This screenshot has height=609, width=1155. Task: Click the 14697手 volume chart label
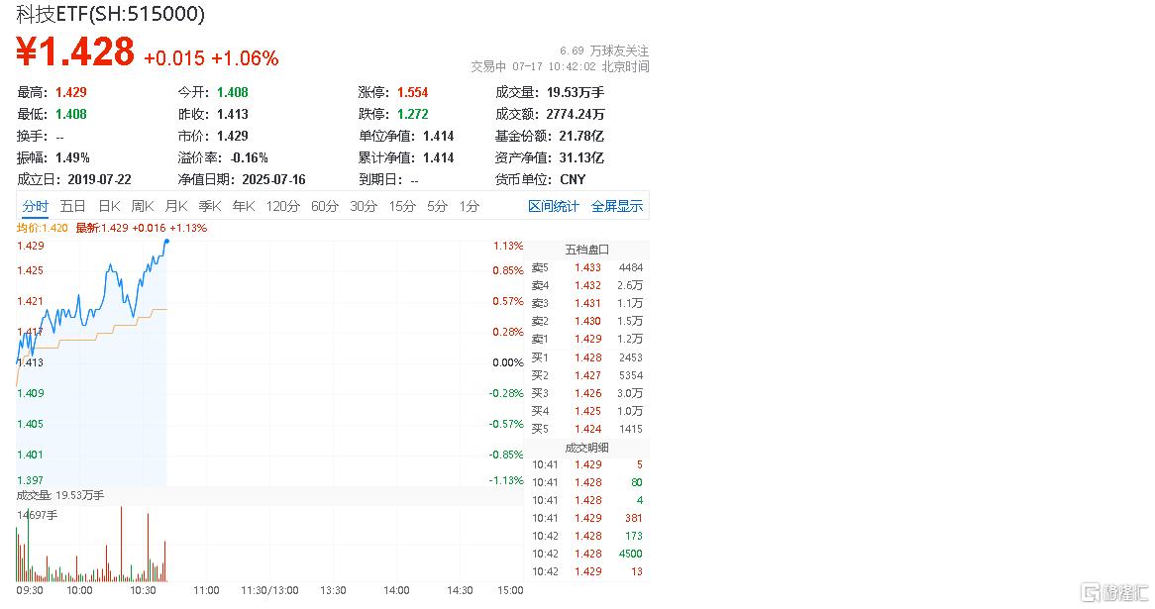37,515
